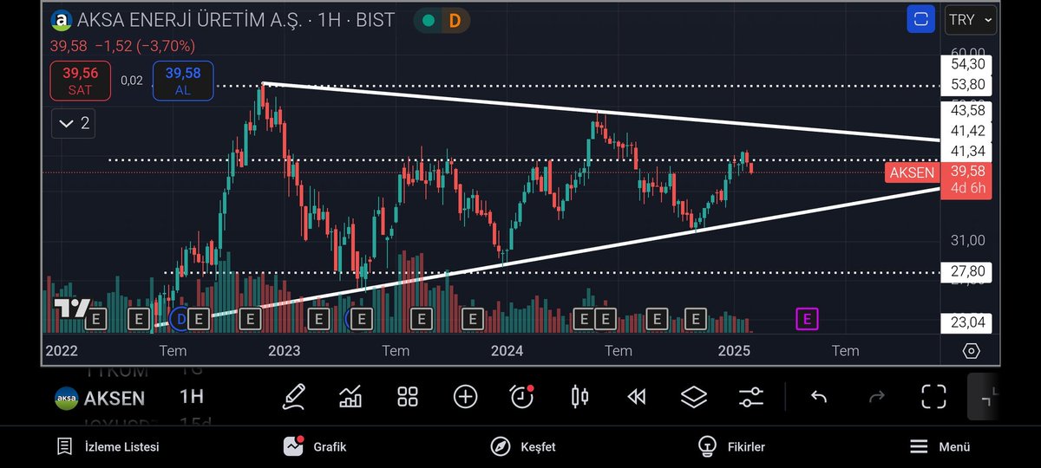Tap the plus circle compare icon
Image resolution: width=1041 pixels, height=468 pixels.
point(465,397)
